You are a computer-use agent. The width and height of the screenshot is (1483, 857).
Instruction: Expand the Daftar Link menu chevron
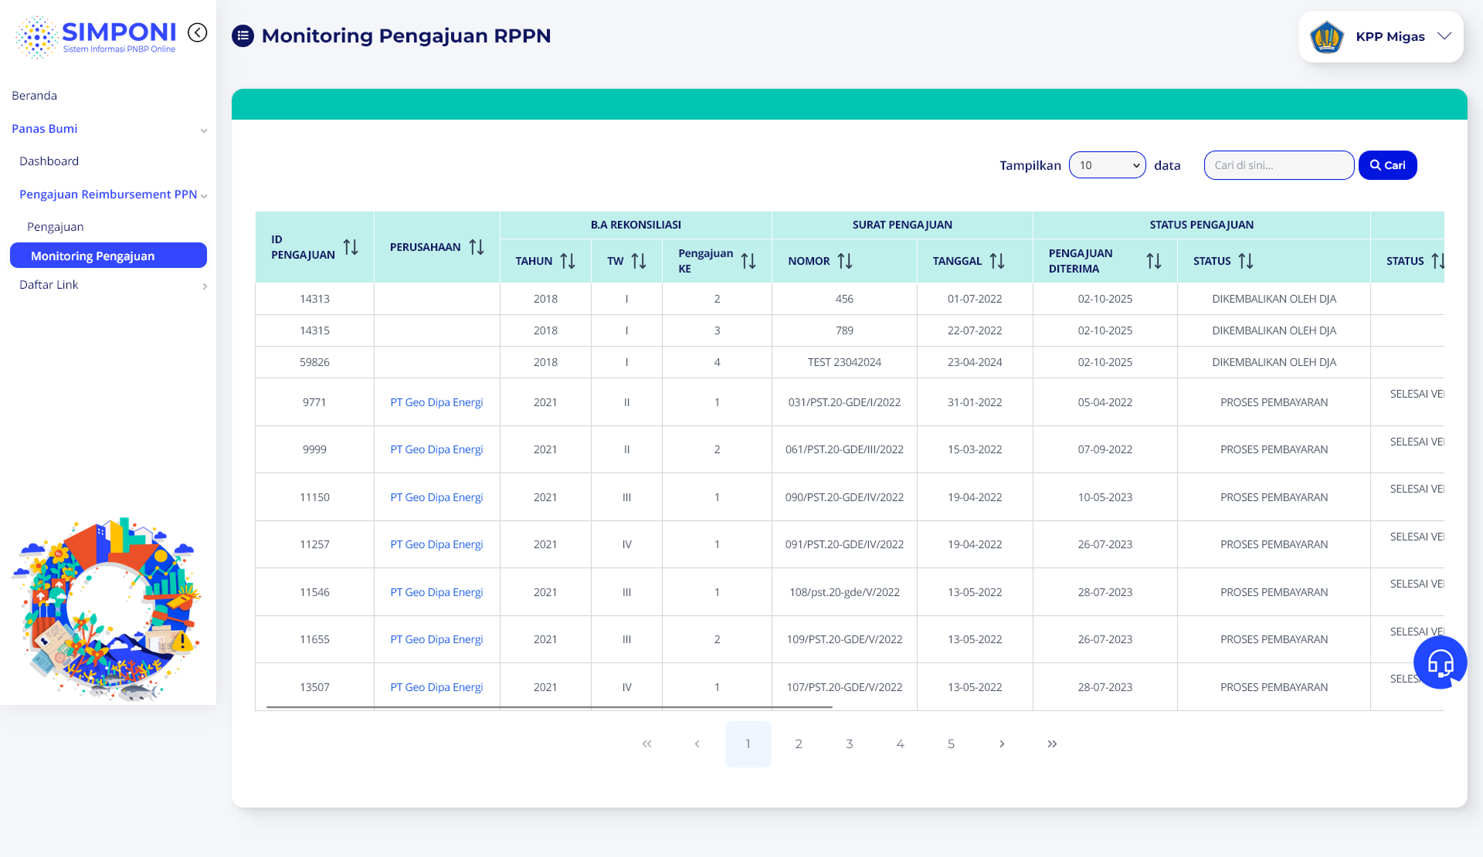tap(205, 286)
